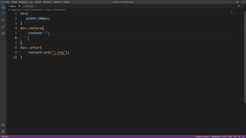Click the content property on line 5

pyautogui.click(x=35, y=33)
